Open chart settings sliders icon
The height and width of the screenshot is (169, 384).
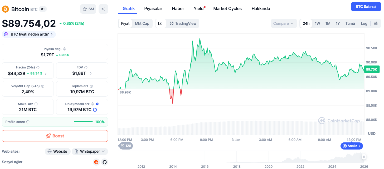(x=376, y=23)
